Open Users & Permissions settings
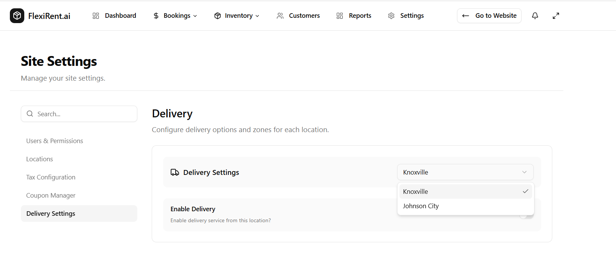This screenshot has height=279, width=616. [79, 141]
